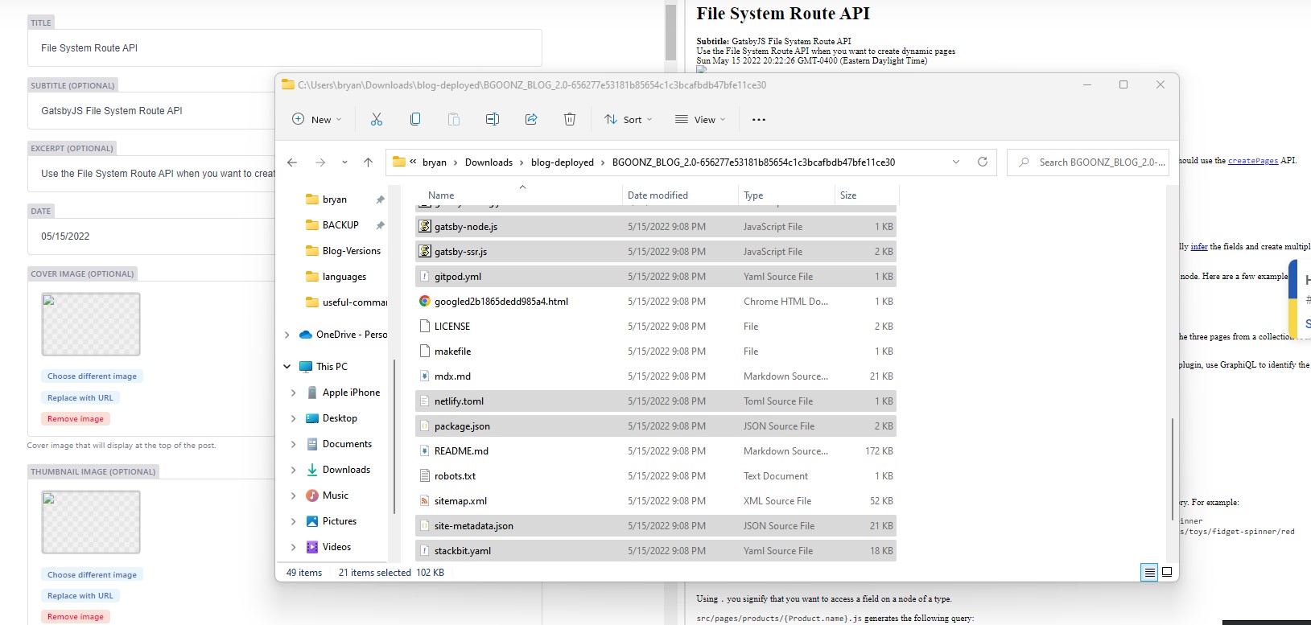
Task: Select the README.md file row
Action: [x=656, y=451]
